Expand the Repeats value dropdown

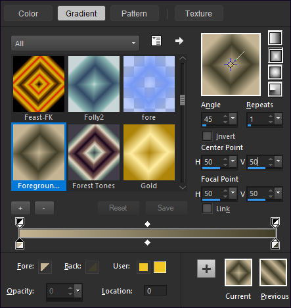tap(278, 118)
